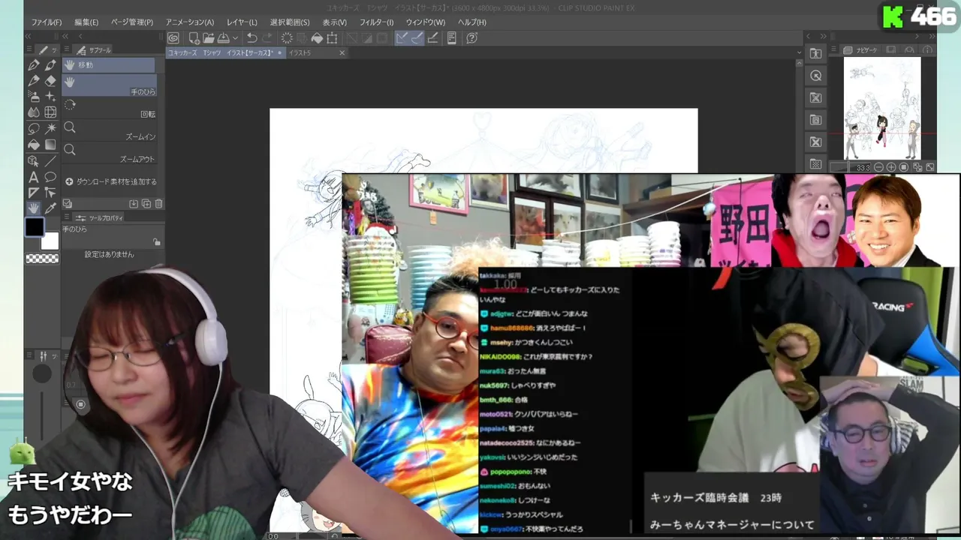
Task: Select the Lasso selection tool
Action: tap(34, 129)
